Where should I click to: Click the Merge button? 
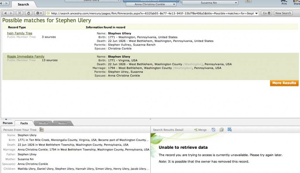(x=200, y=130)
